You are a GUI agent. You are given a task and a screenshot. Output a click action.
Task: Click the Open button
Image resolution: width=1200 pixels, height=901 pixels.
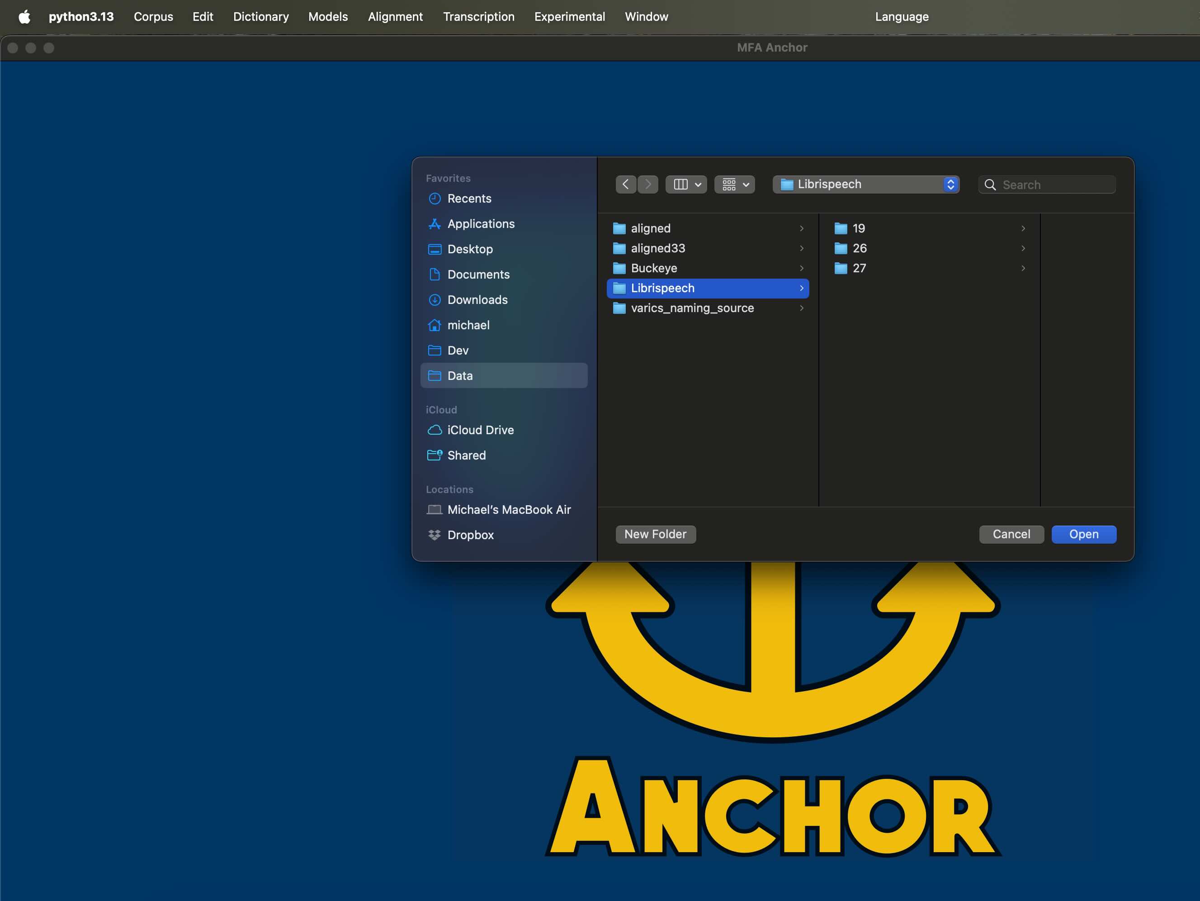(x=1084, y=535)
